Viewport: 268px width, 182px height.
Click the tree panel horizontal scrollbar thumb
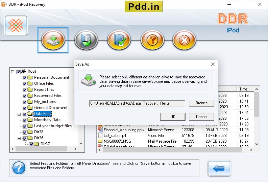[41, 149]
